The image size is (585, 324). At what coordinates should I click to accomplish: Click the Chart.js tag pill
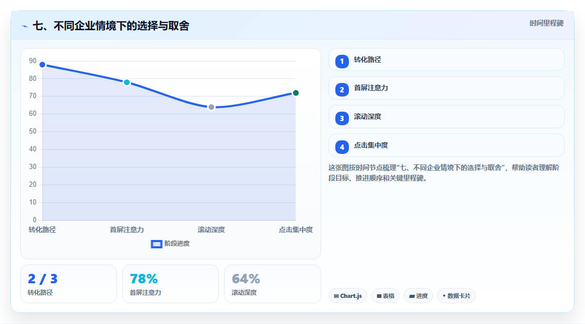tap(348, 296)
